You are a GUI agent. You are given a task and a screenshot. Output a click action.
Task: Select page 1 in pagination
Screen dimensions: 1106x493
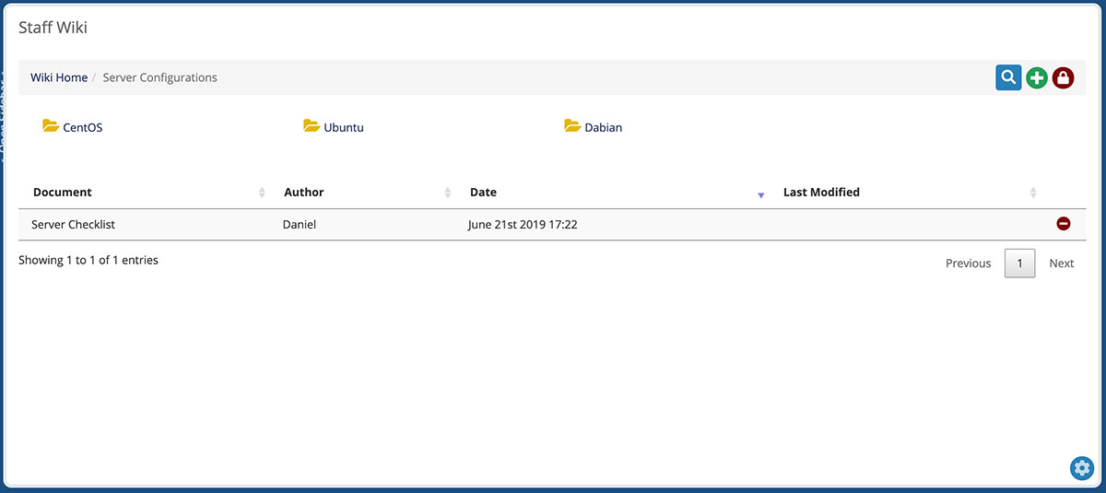coord(1019,264)
